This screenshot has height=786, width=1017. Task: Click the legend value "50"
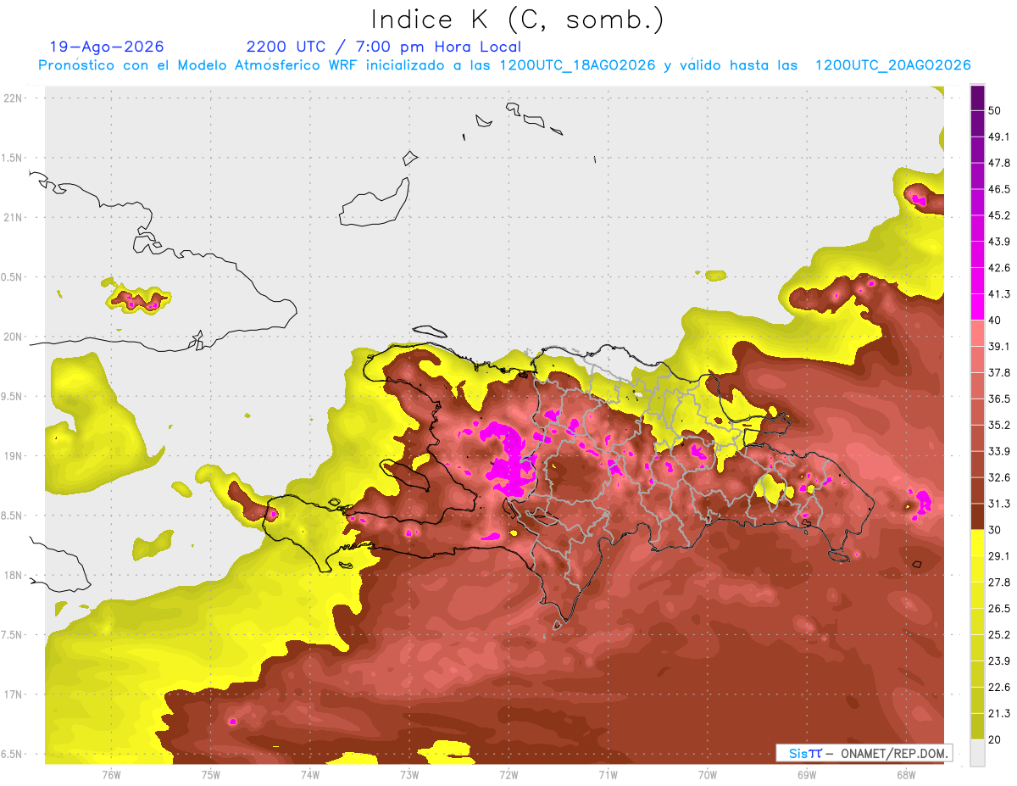click(x=995, y=110)
